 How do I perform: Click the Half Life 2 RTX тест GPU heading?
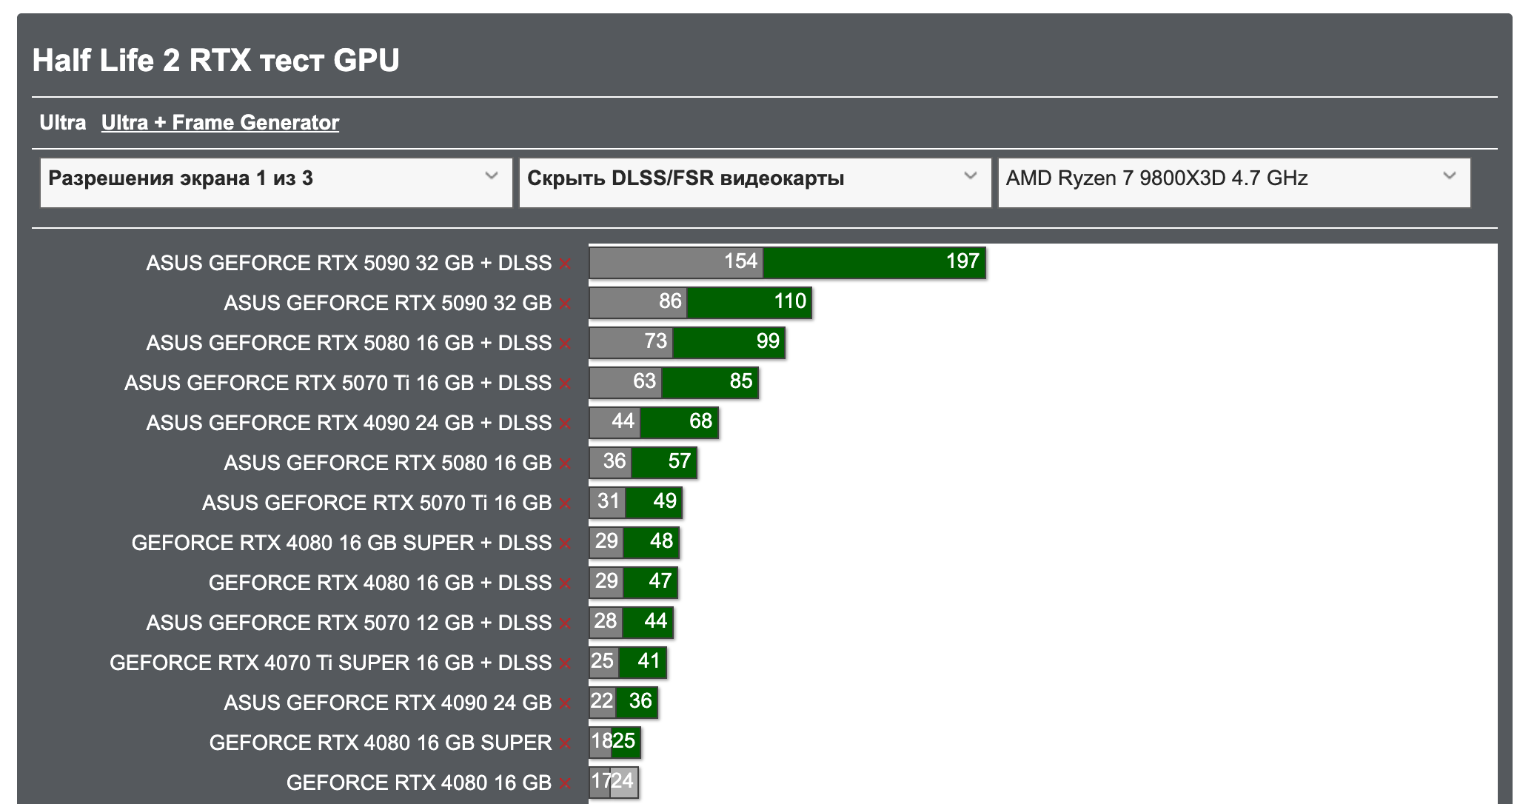tap(216, 61)
